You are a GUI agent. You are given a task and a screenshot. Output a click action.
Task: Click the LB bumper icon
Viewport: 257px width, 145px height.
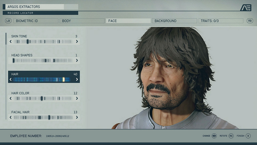click(8, 21)
